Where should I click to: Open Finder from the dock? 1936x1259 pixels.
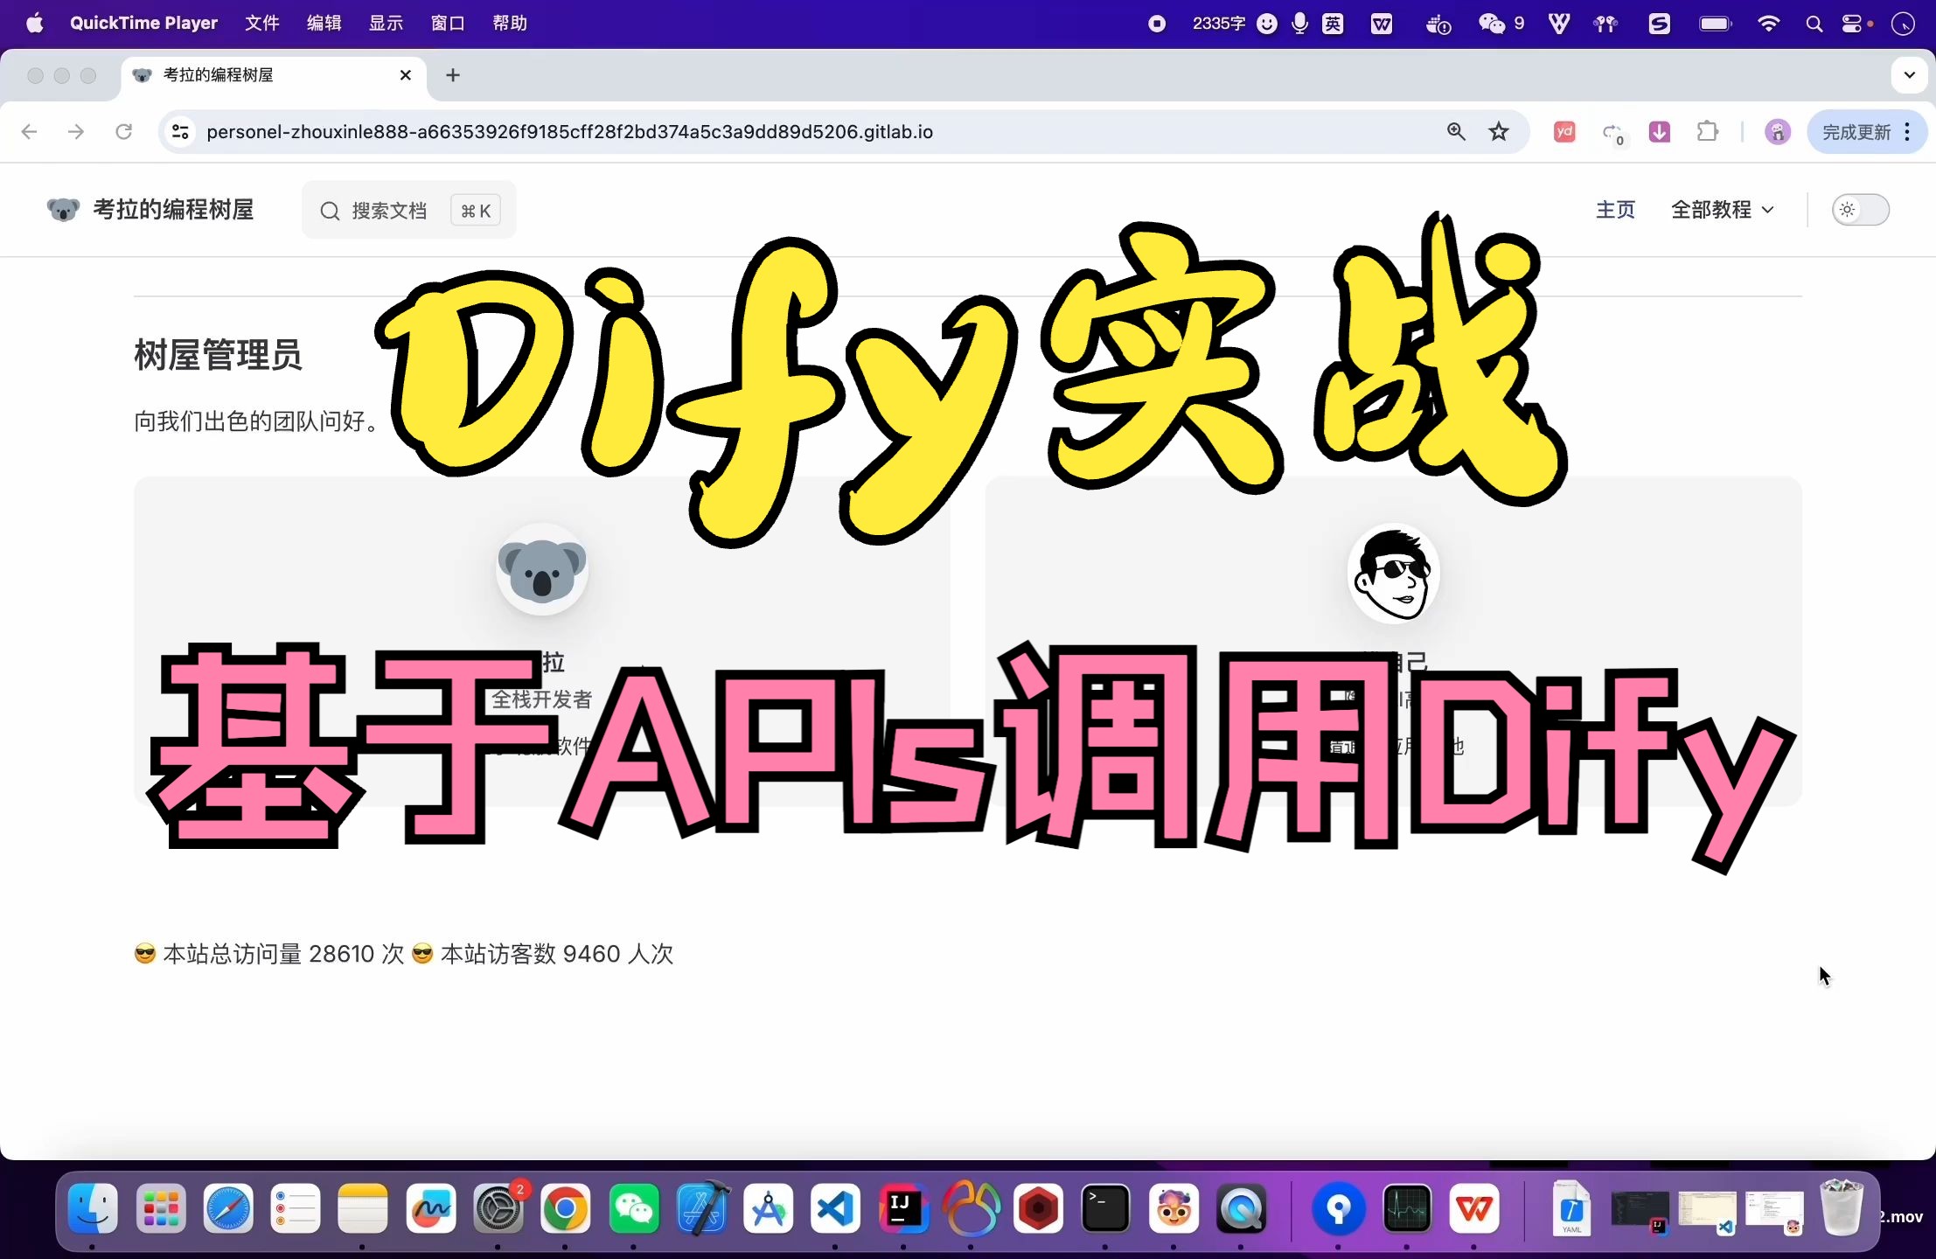[93, 1209]
